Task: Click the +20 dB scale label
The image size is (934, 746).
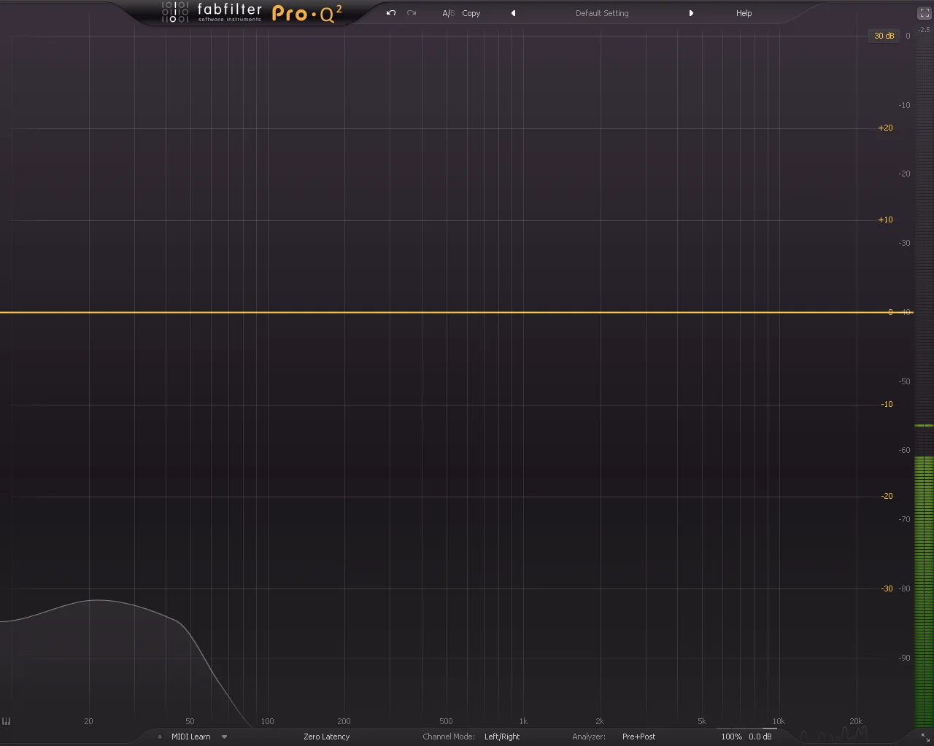Action: (885, 128)
